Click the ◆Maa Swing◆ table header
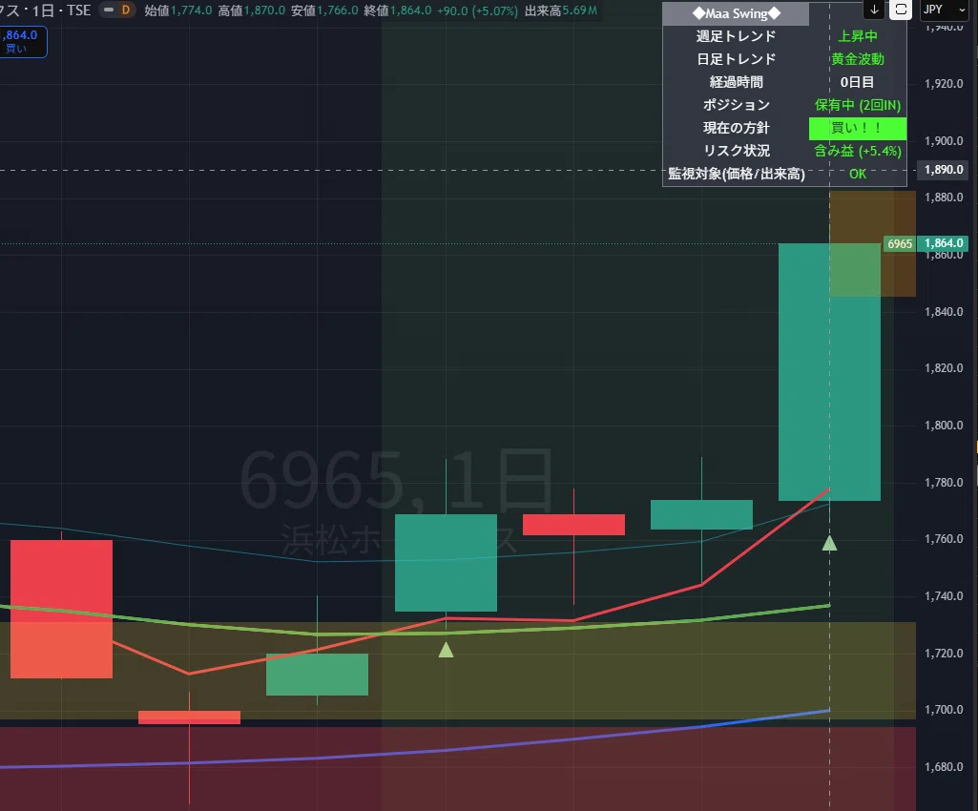This screenshot has width=978, height=811. pos(736,13)
